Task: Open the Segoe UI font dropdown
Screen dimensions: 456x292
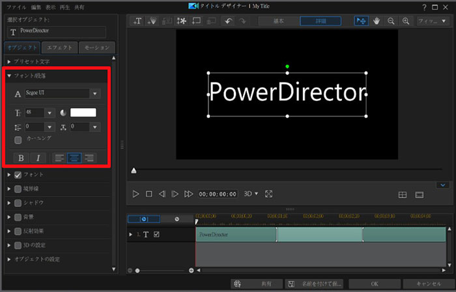Action: 95,94
